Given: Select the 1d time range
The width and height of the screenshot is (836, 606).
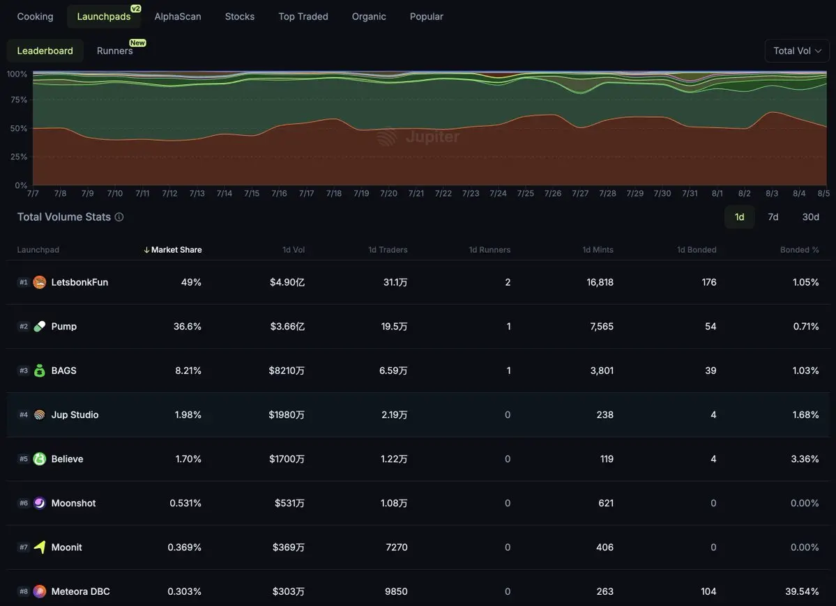Looking at the screenshot, I should pos(740,217).
